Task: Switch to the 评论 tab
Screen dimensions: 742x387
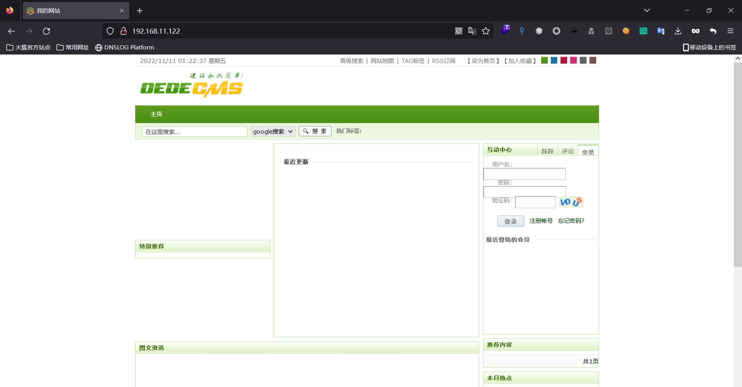Action: (568, 151)
